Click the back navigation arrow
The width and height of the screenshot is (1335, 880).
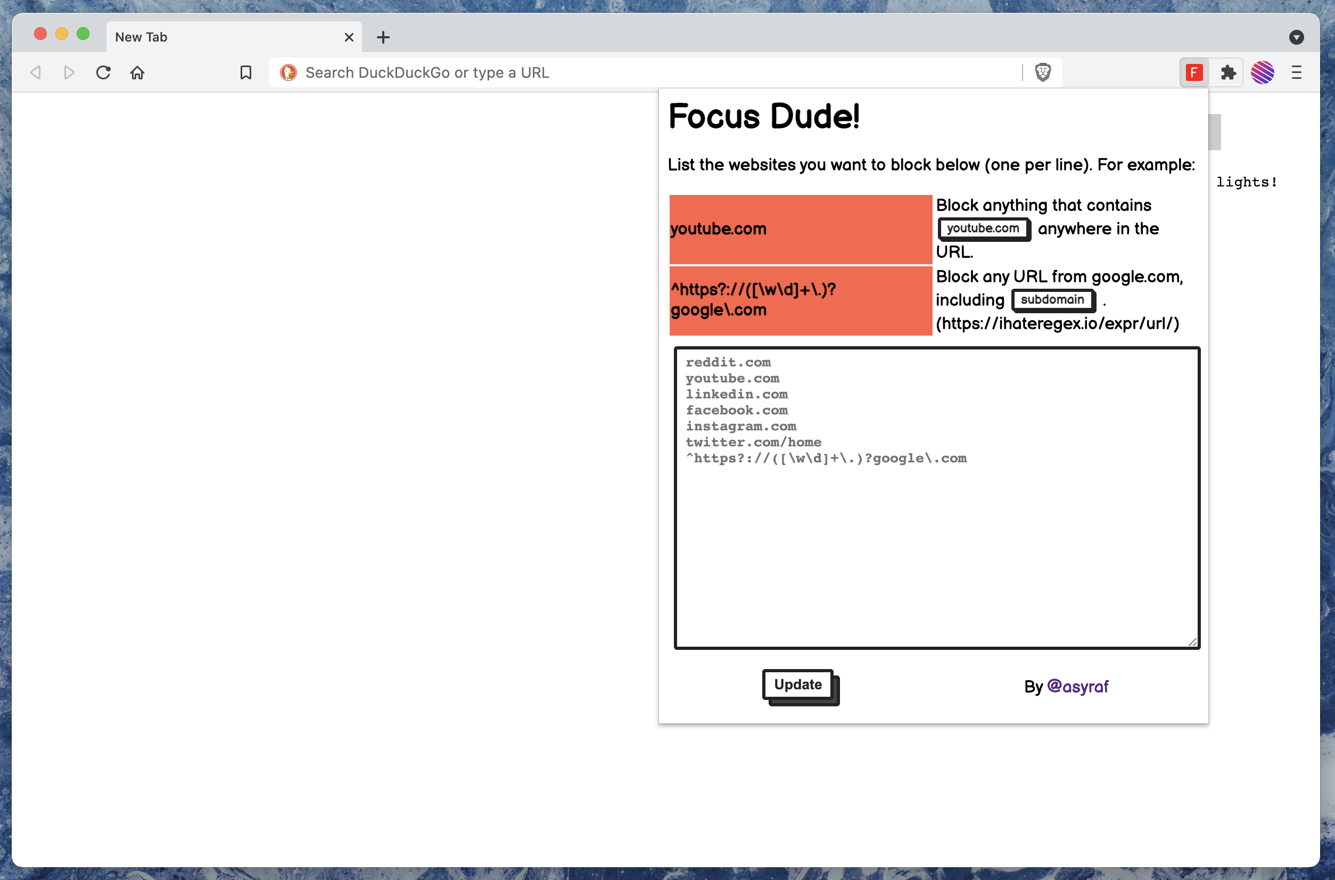pos(36,72)
